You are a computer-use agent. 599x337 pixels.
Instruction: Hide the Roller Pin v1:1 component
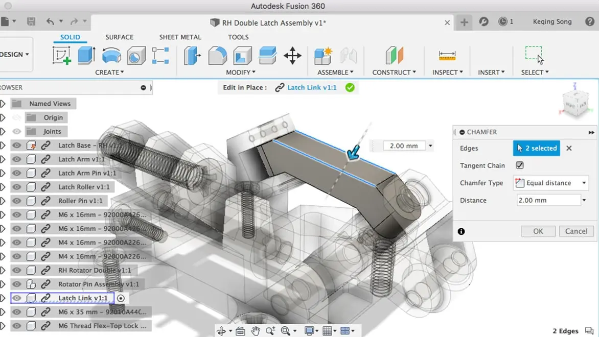click(x=16, y=201)
